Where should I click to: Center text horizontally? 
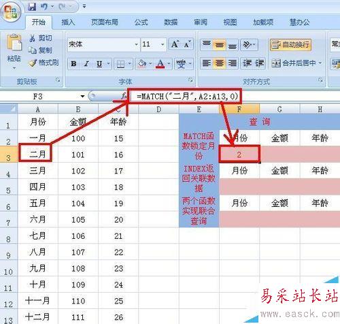(x=219, y=63)
